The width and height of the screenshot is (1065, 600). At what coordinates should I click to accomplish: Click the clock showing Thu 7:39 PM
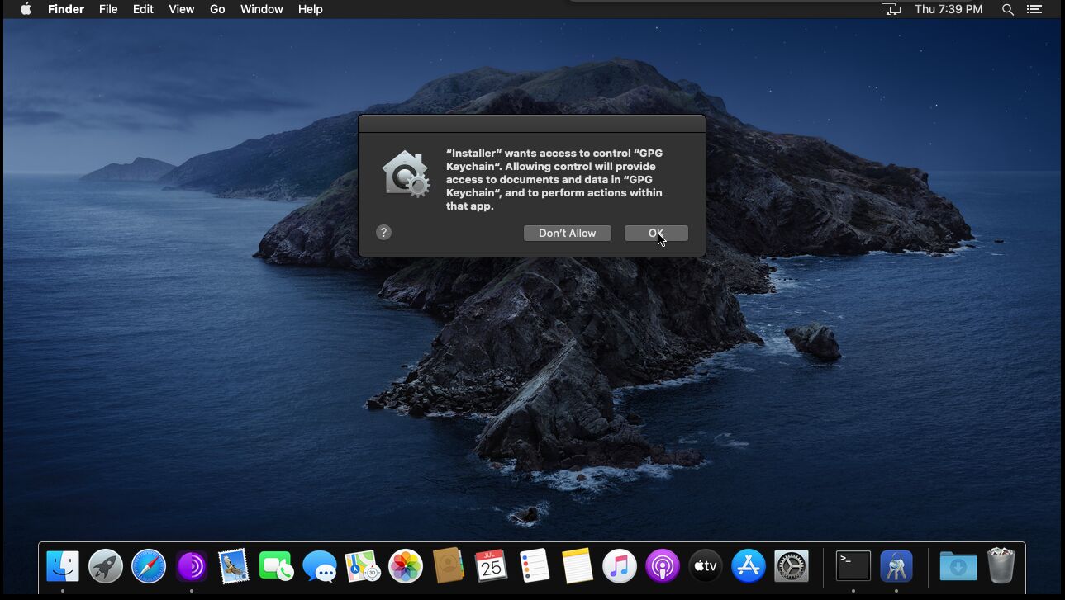point(949,9)
